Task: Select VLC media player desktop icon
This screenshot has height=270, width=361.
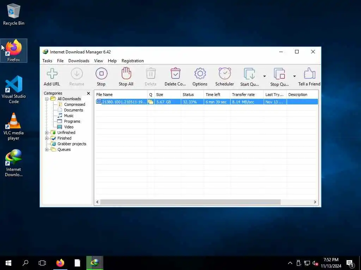Action: click(14, 127)
